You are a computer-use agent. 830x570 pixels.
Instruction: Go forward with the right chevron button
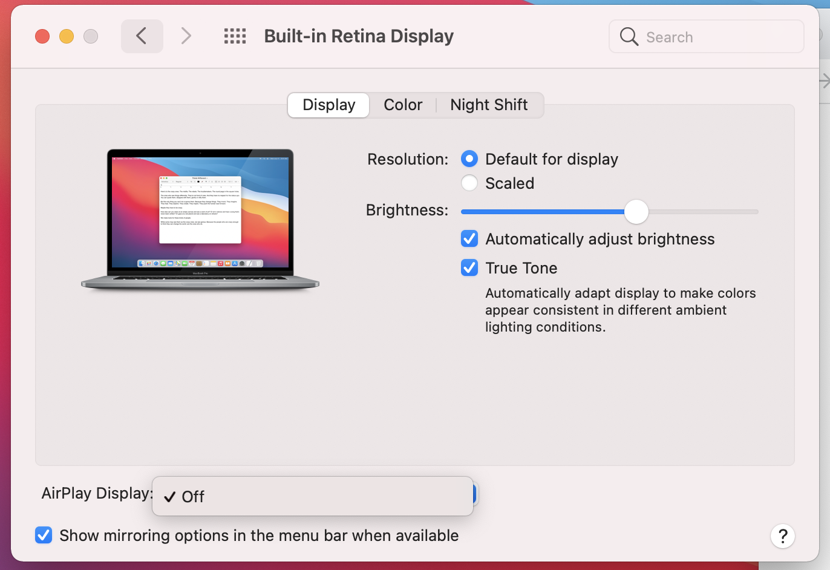(x=186, y=36)
